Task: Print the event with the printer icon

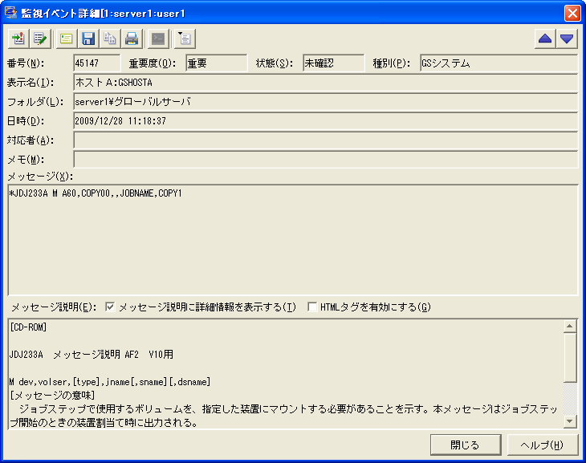Action: [x=131, y=39]
